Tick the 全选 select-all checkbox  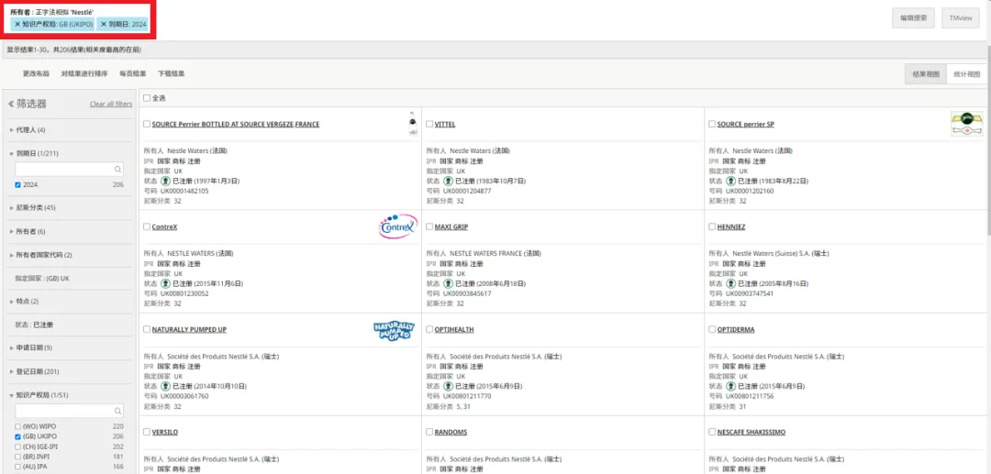pyautogui.click(x=147, y=98)
